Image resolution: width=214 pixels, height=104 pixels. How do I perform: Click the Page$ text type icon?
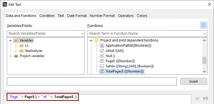[x=102, y=61]
